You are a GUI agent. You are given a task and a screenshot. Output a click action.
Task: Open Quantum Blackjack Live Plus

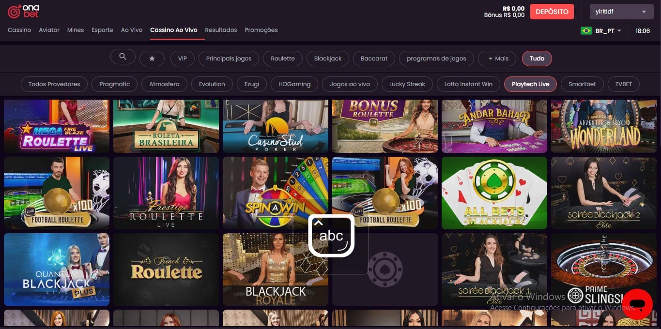point(57,269)
